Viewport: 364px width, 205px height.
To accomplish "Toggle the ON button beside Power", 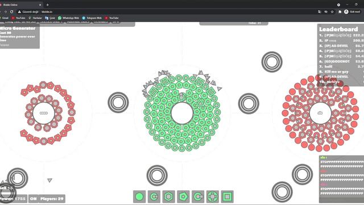I will (x=33, y=199).
